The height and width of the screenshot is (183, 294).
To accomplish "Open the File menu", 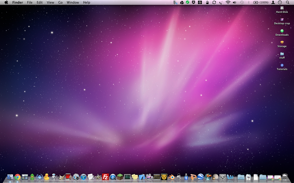I will (29, 2).
